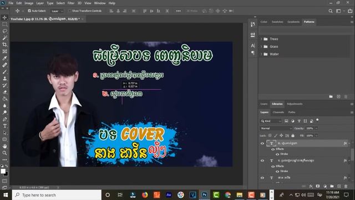Viewport: 355px width, 200px height.
Task: Select the Zoom tool in toolbox
Action: [x=4, y=153]
